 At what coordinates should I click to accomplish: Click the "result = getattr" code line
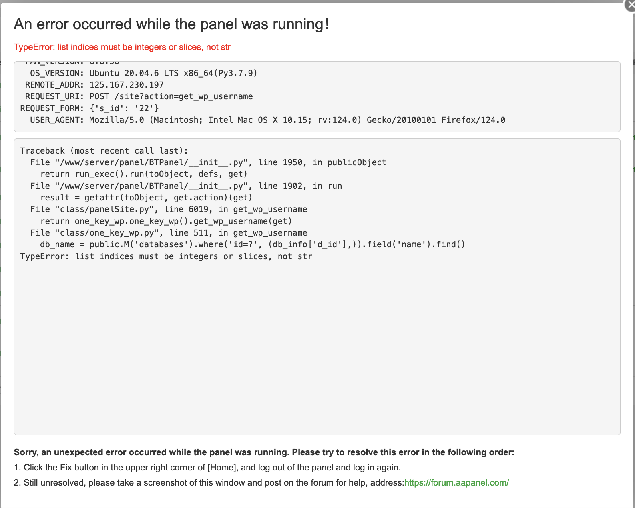pyautogui.click(x=146, y=198)
